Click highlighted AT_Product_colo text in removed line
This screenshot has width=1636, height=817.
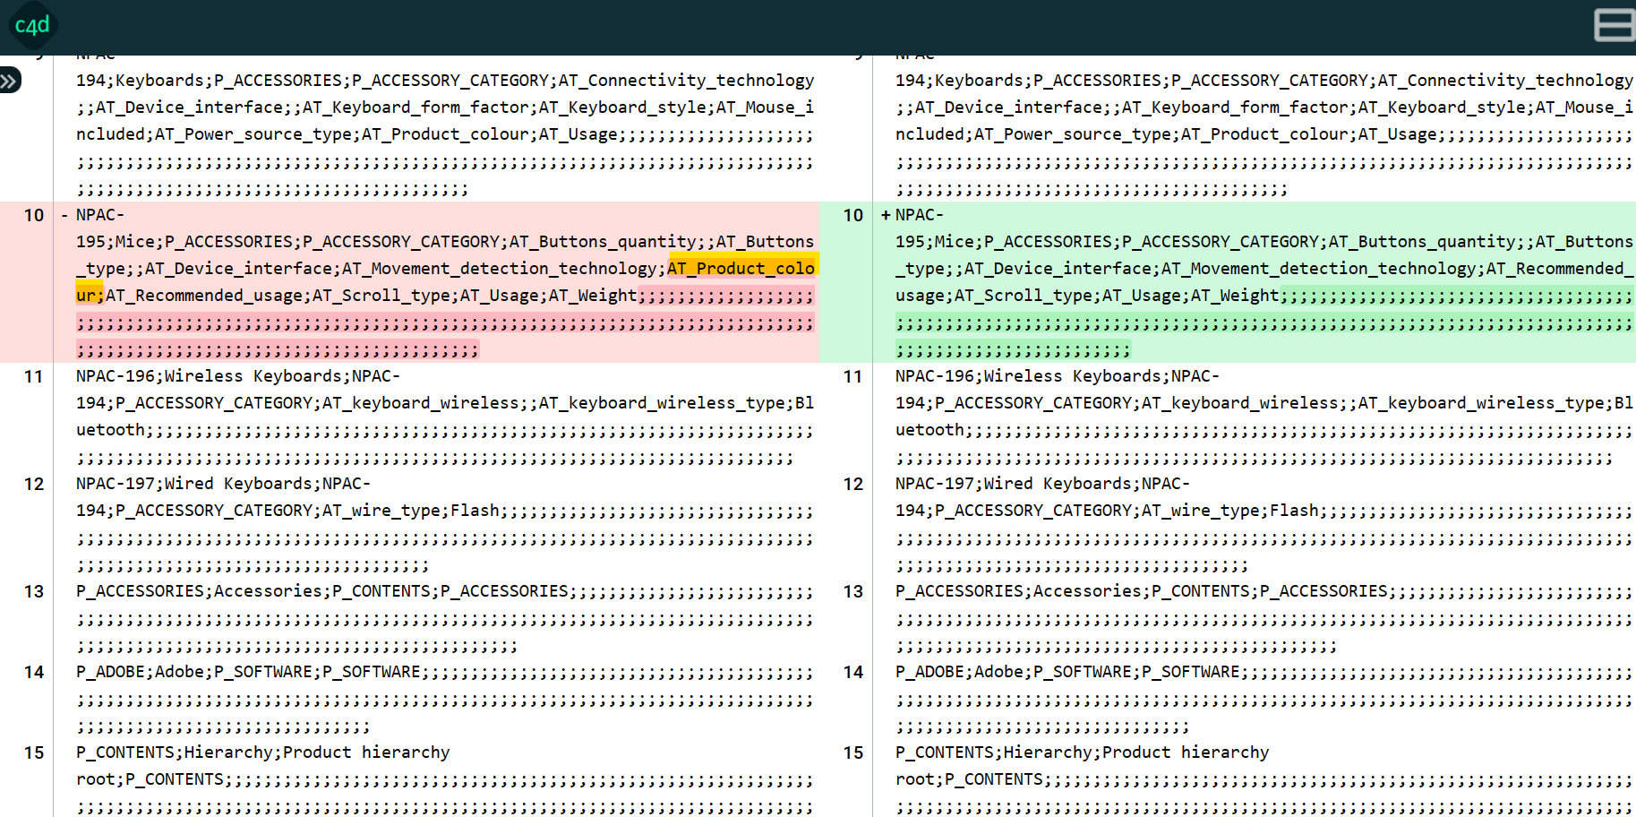tap(741, 268)
